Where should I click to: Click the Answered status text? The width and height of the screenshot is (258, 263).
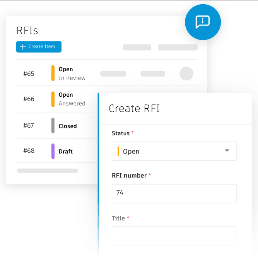[72, 104]
